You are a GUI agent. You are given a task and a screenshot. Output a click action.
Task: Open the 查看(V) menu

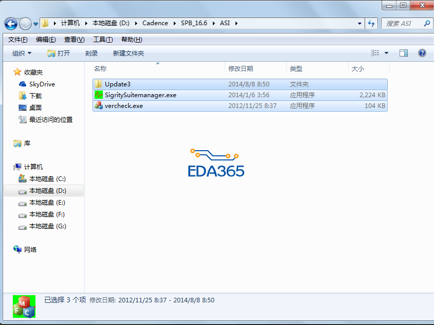(x=74, y=40)
